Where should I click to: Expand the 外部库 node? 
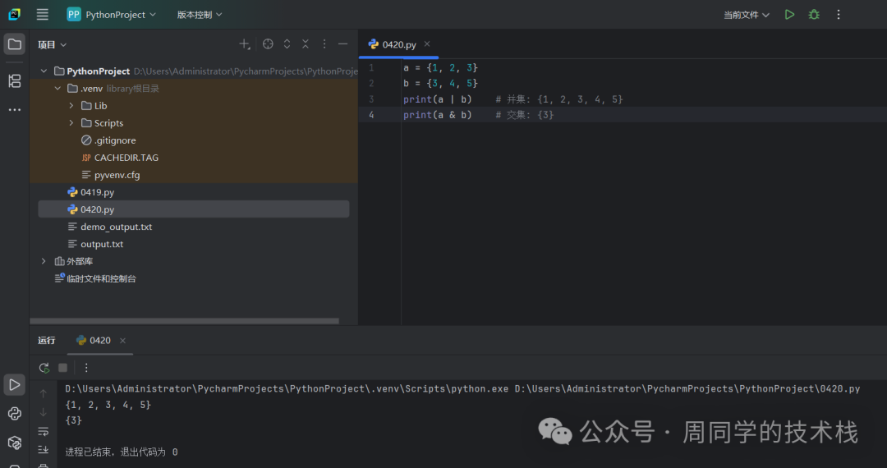click(44, 261)
